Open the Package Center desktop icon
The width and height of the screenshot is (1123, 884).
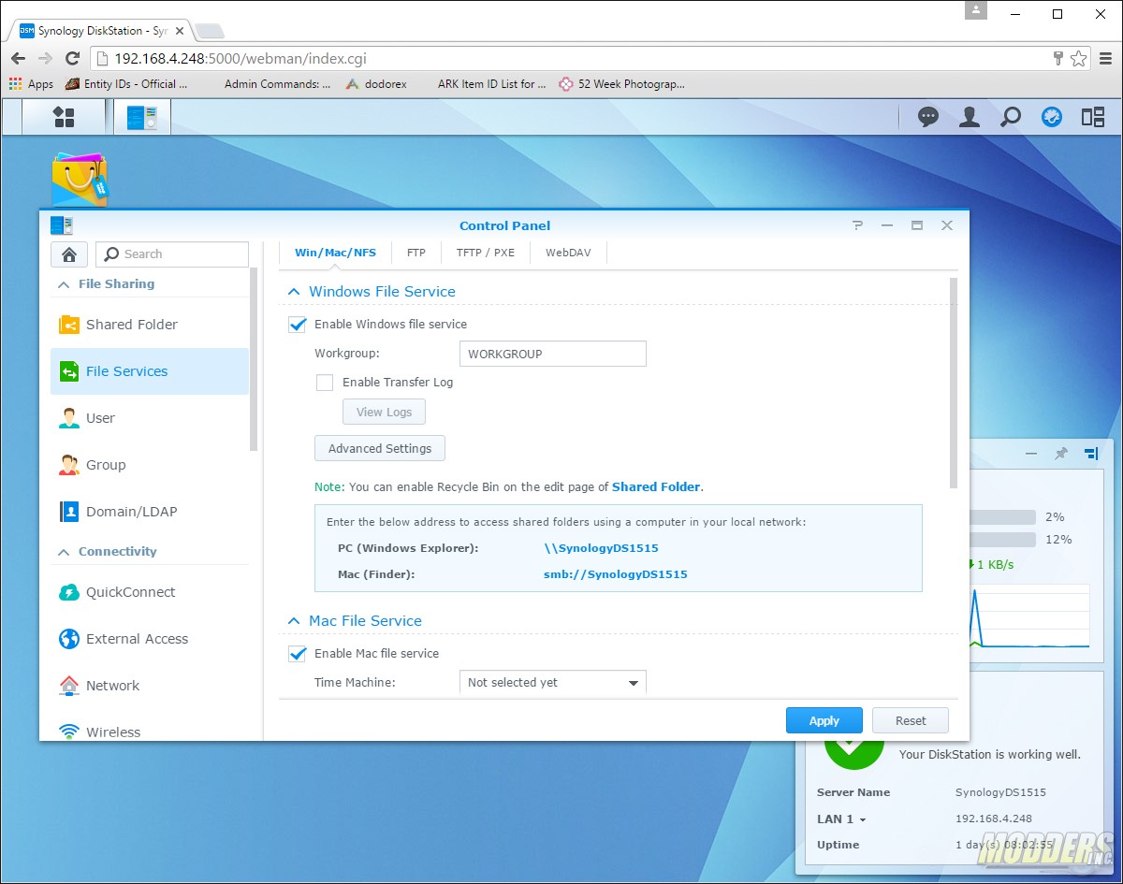coord(80,180)
